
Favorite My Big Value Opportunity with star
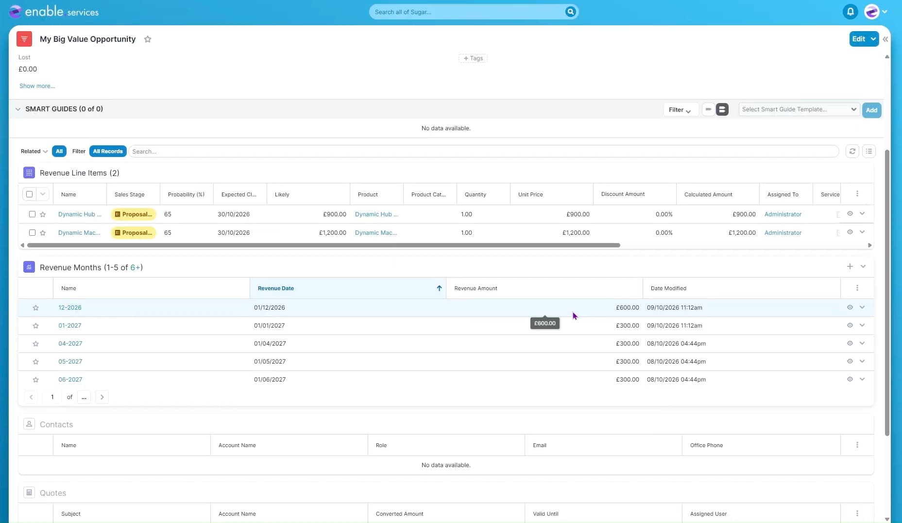coord(148,39)
